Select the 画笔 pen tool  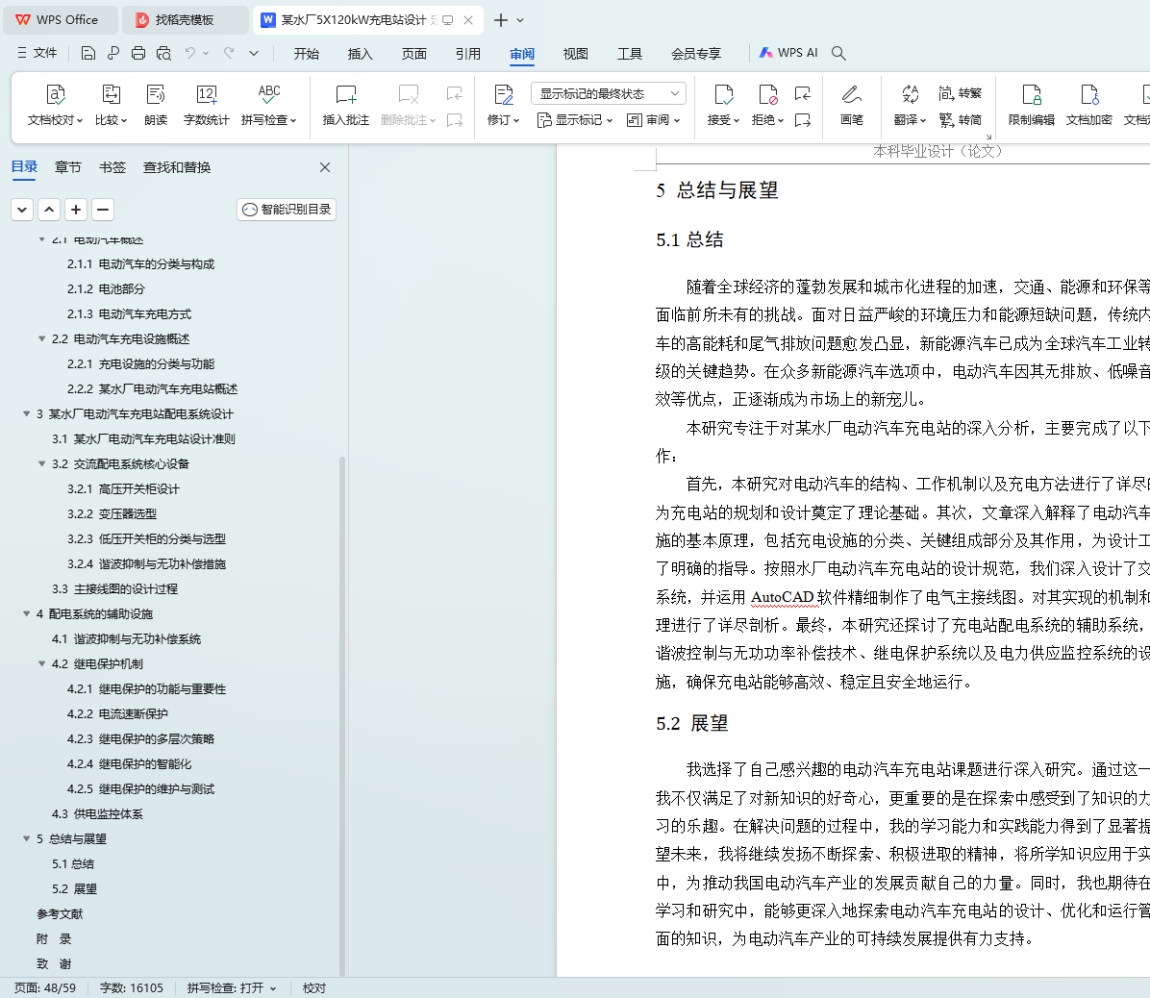[851, 95]
